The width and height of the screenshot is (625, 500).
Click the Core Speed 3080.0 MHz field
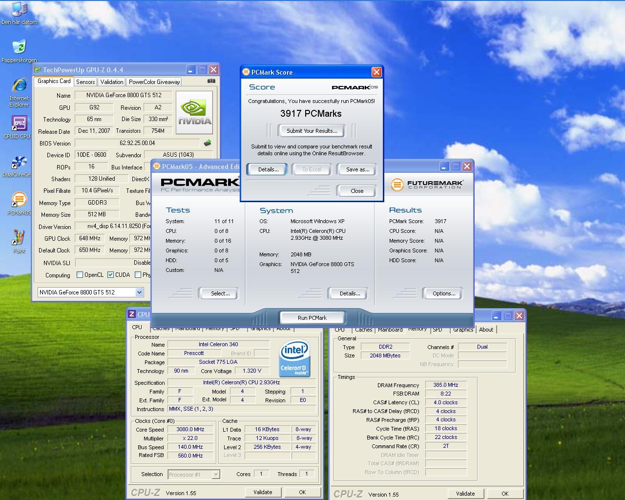click(190, 429)
